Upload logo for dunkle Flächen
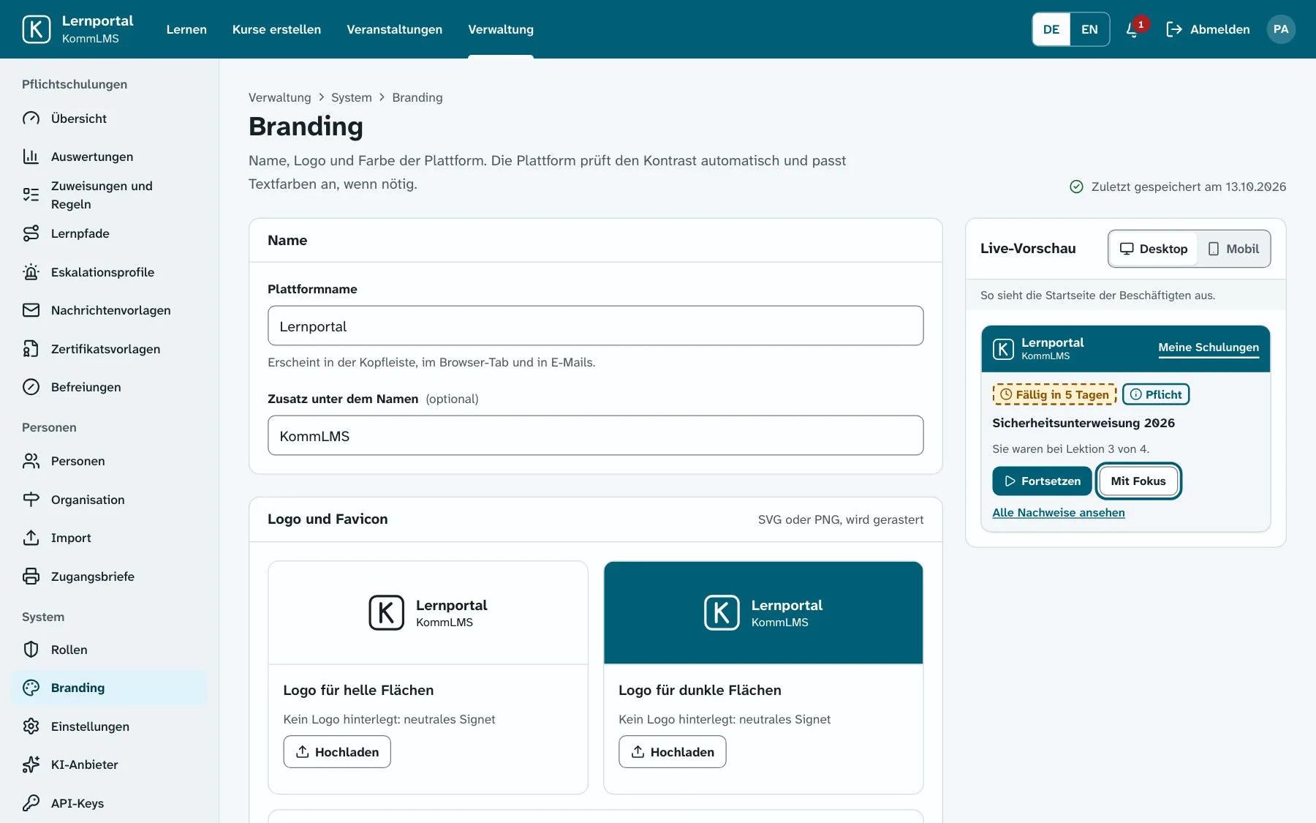The height and width of the screenshot is (823, 1316). point(673,752)
